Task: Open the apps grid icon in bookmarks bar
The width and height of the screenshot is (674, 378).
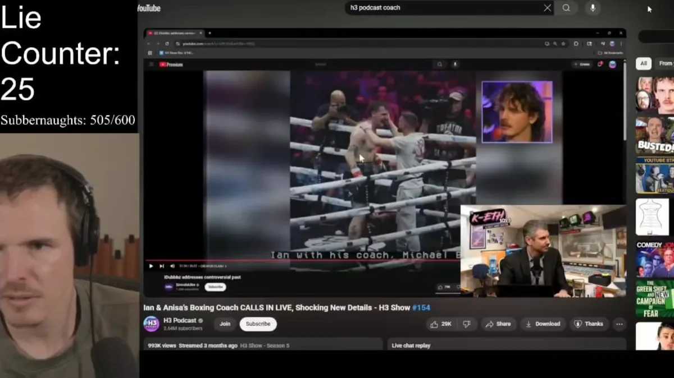Action: click(x=150, y=53)
